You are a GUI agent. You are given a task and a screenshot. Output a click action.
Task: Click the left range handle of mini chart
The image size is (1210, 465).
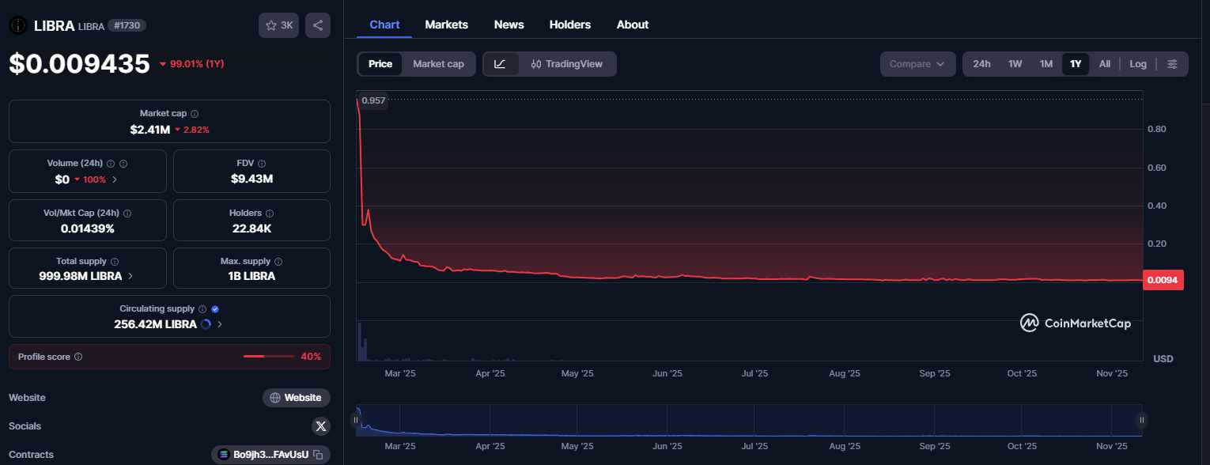[356, 420]
